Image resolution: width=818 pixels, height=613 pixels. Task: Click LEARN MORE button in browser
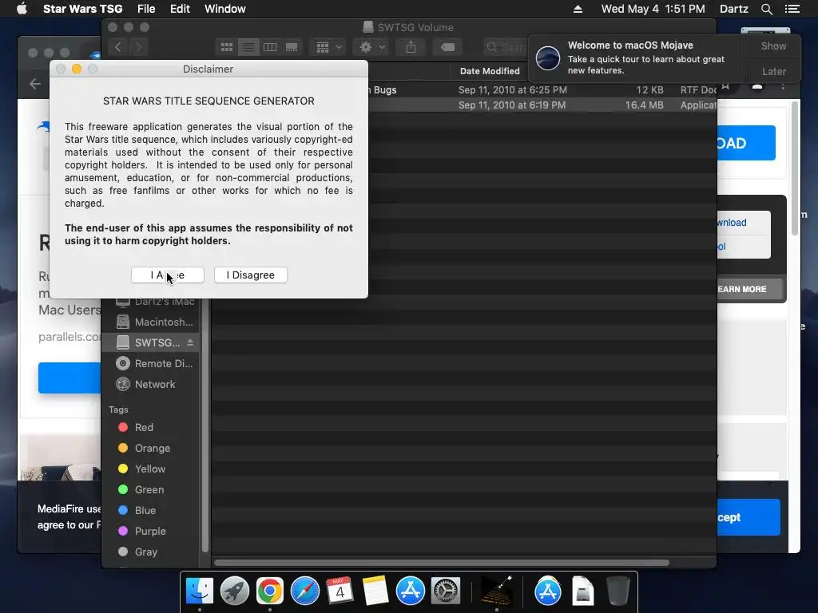[x=751, y=289]
